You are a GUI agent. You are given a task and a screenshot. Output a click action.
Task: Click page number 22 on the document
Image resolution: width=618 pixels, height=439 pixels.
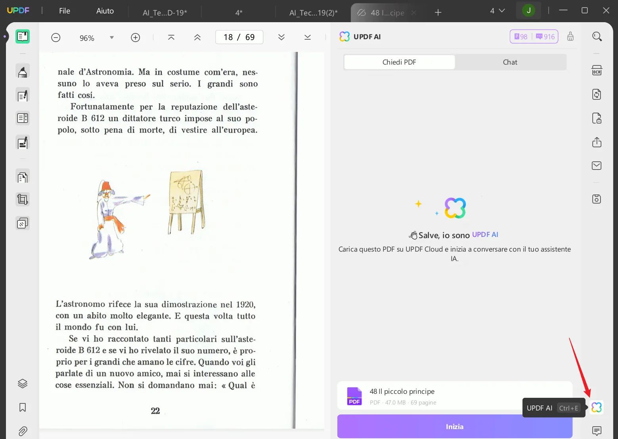[x=155, y=411]
